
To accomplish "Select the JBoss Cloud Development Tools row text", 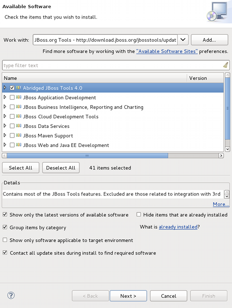I will (61, 117).
